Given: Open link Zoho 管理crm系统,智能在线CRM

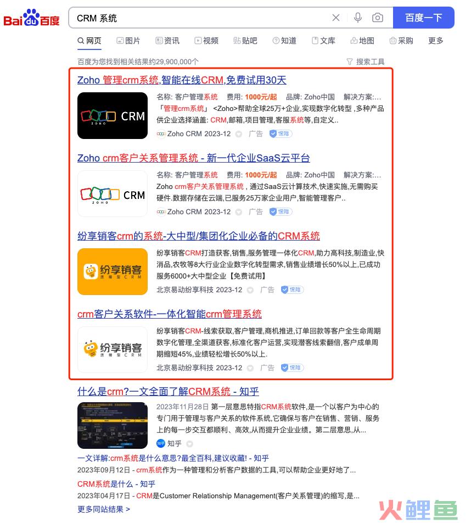Looking at the screenshot, I should tap(182, 80).
